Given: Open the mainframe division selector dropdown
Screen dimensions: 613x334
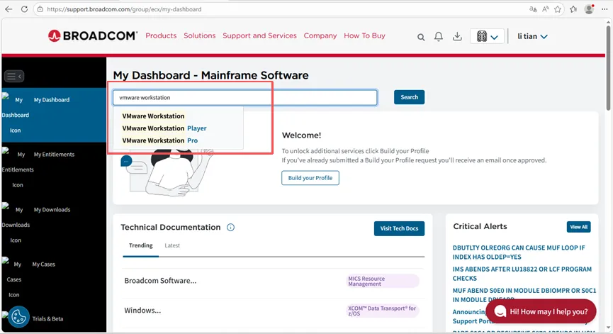Looking at the screenshot, I should tap(487, 36).
